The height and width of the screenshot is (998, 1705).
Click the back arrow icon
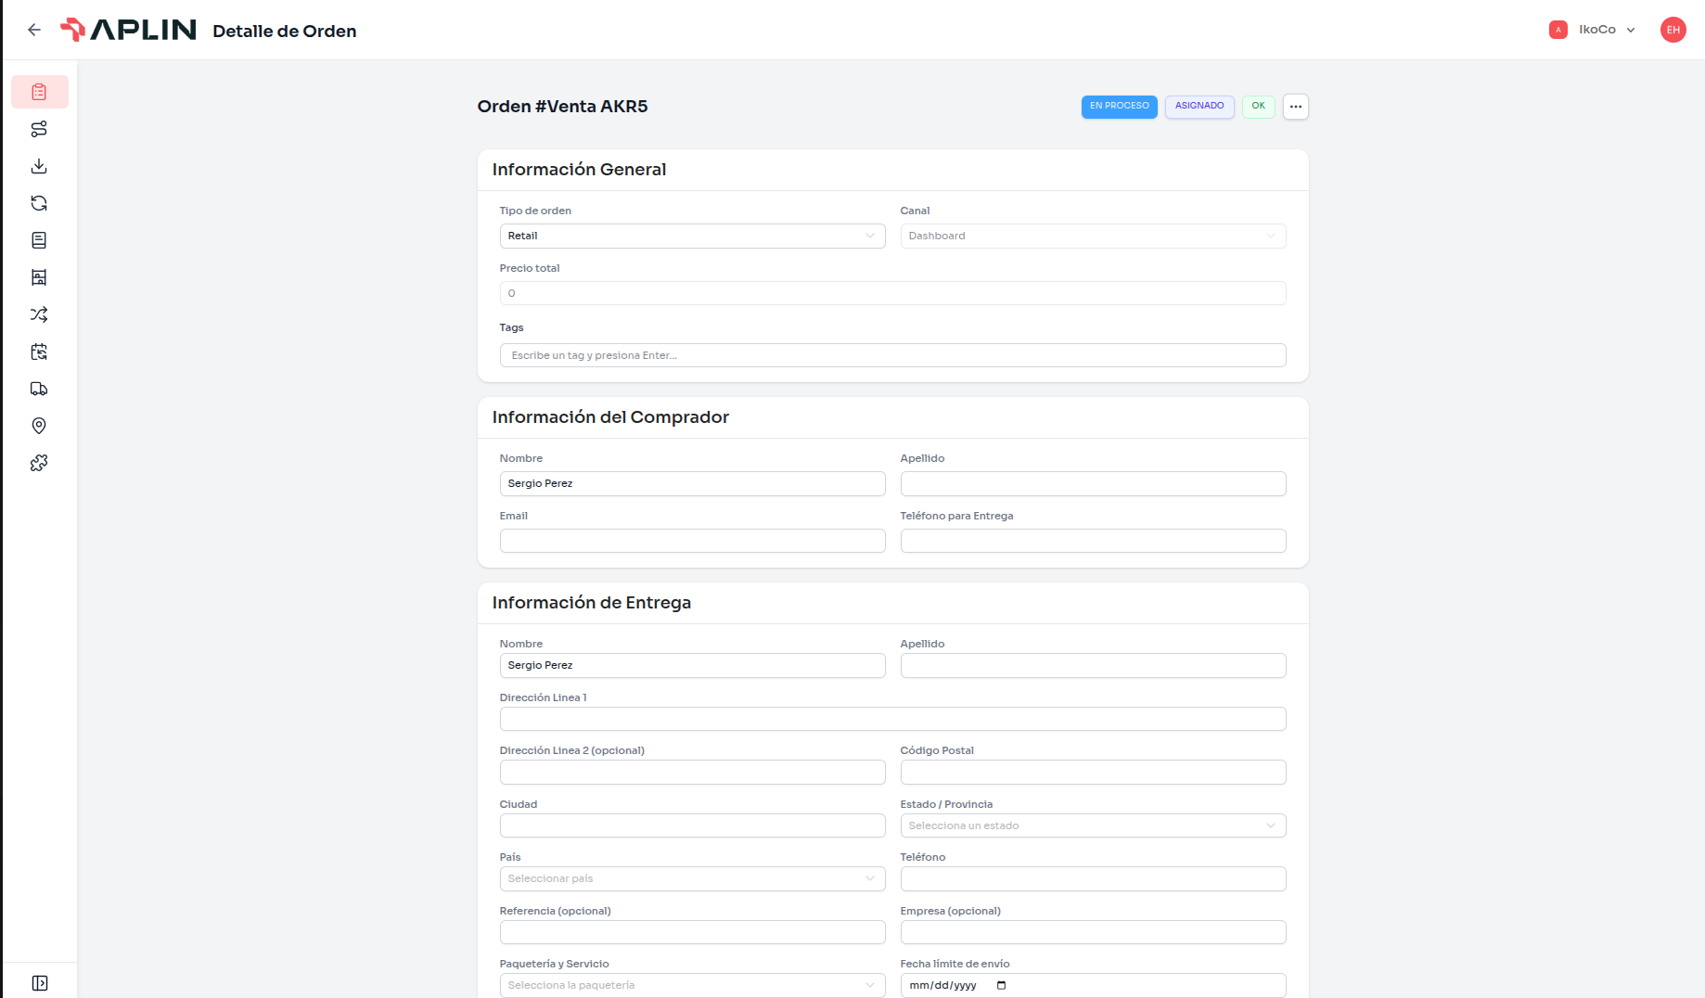pos(34,30)
